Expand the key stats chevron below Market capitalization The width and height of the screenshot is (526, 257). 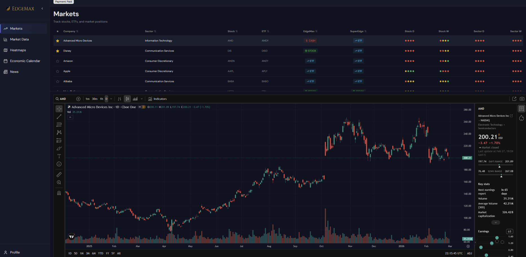point(495,222)
